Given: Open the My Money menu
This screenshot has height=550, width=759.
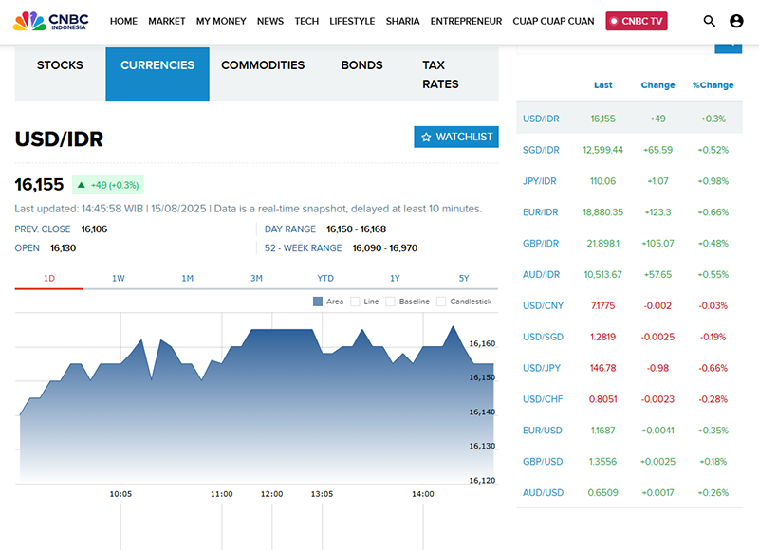Looking at the screenshot, I should tap(221, 21).
